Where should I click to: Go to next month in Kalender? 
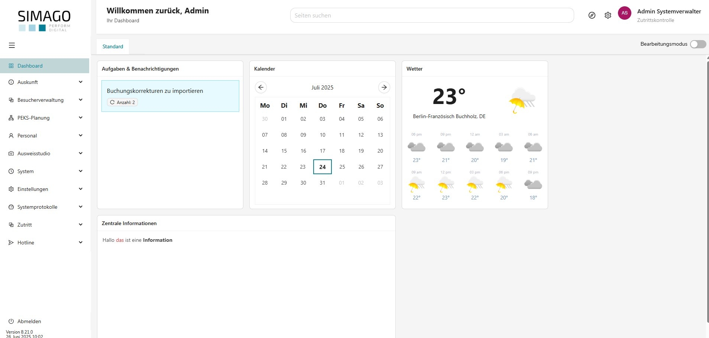point(384,87)
